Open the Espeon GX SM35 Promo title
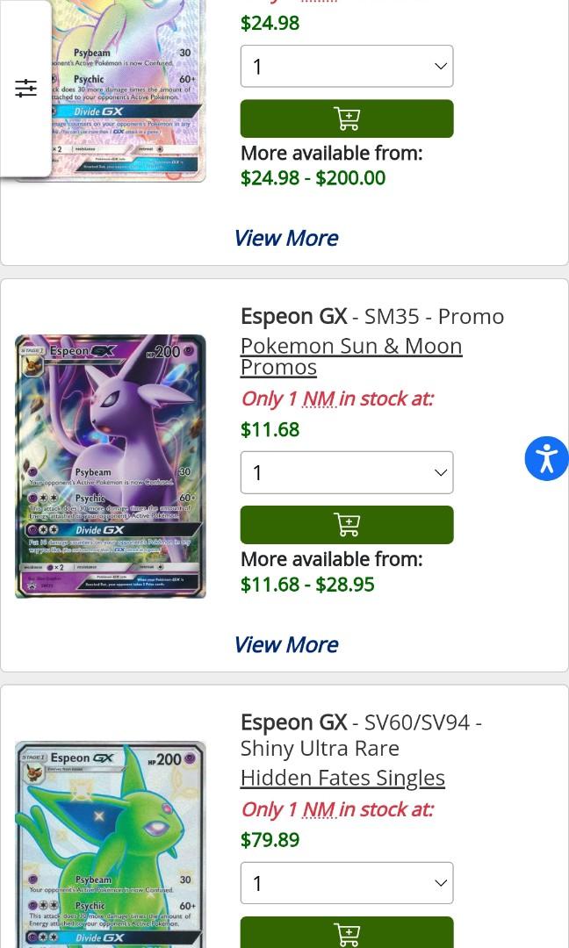This screenshot has height=948, width=569. click(372, 316)
